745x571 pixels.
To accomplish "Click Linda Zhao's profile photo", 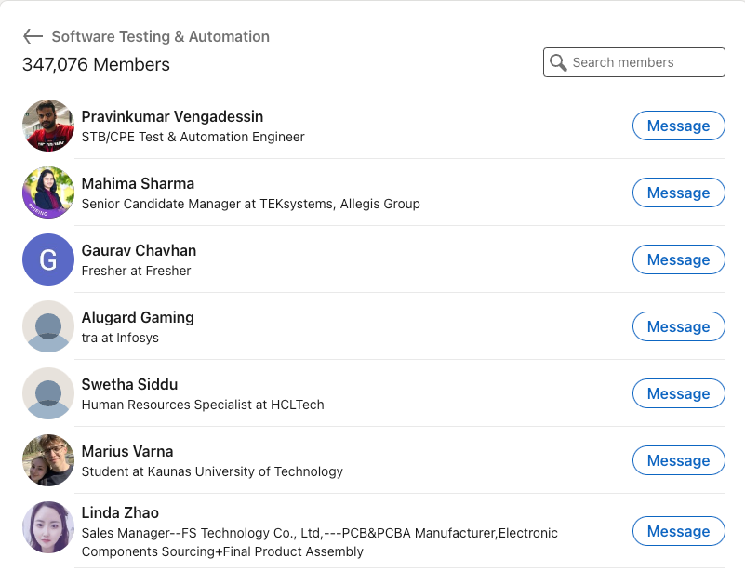I will [x=47, y=527].
